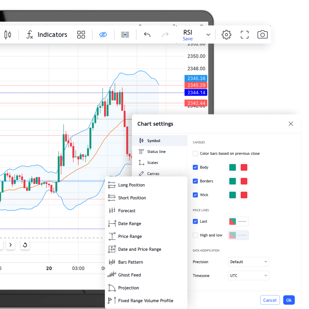
Task: Open the Scales settings tab
Action: (x=159, y=163)
